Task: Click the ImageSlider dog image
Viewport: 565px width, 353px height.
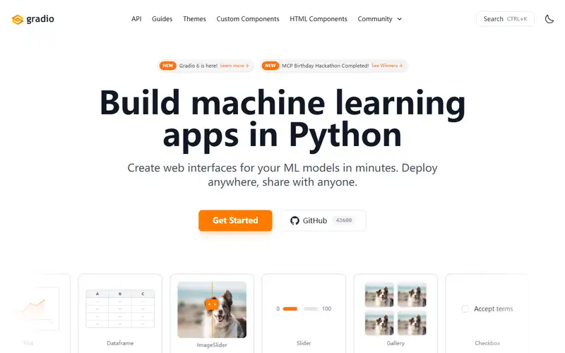Action: [x=212, y=310]
